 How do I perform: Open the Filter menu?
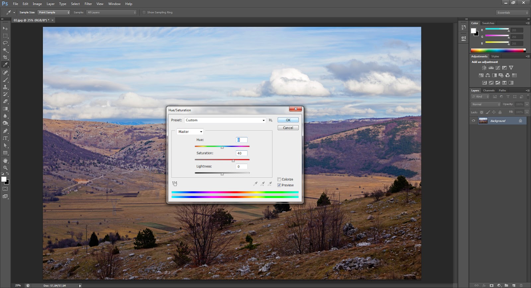[88, 4]
